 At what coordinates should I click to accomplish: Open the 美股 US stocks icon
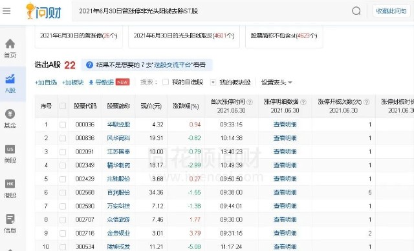(10, 149)
